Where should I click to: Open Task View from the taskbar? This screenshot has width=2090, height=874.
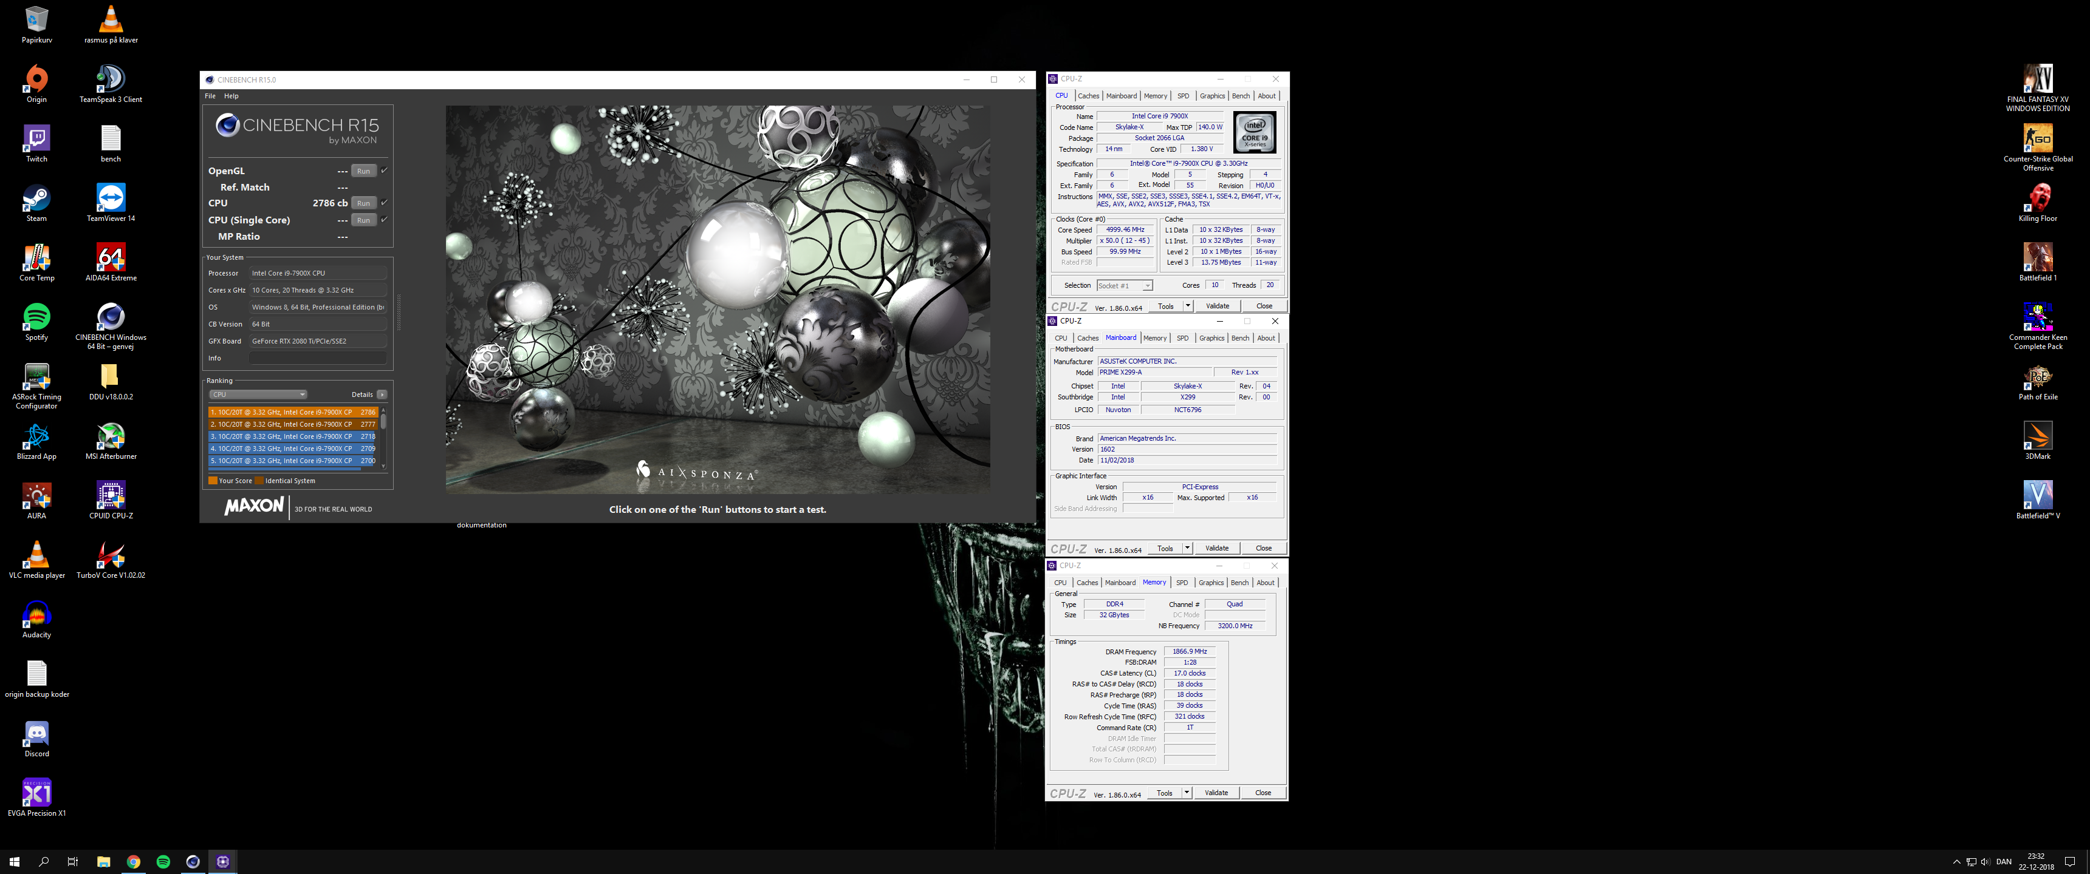[x=73, y=861]
